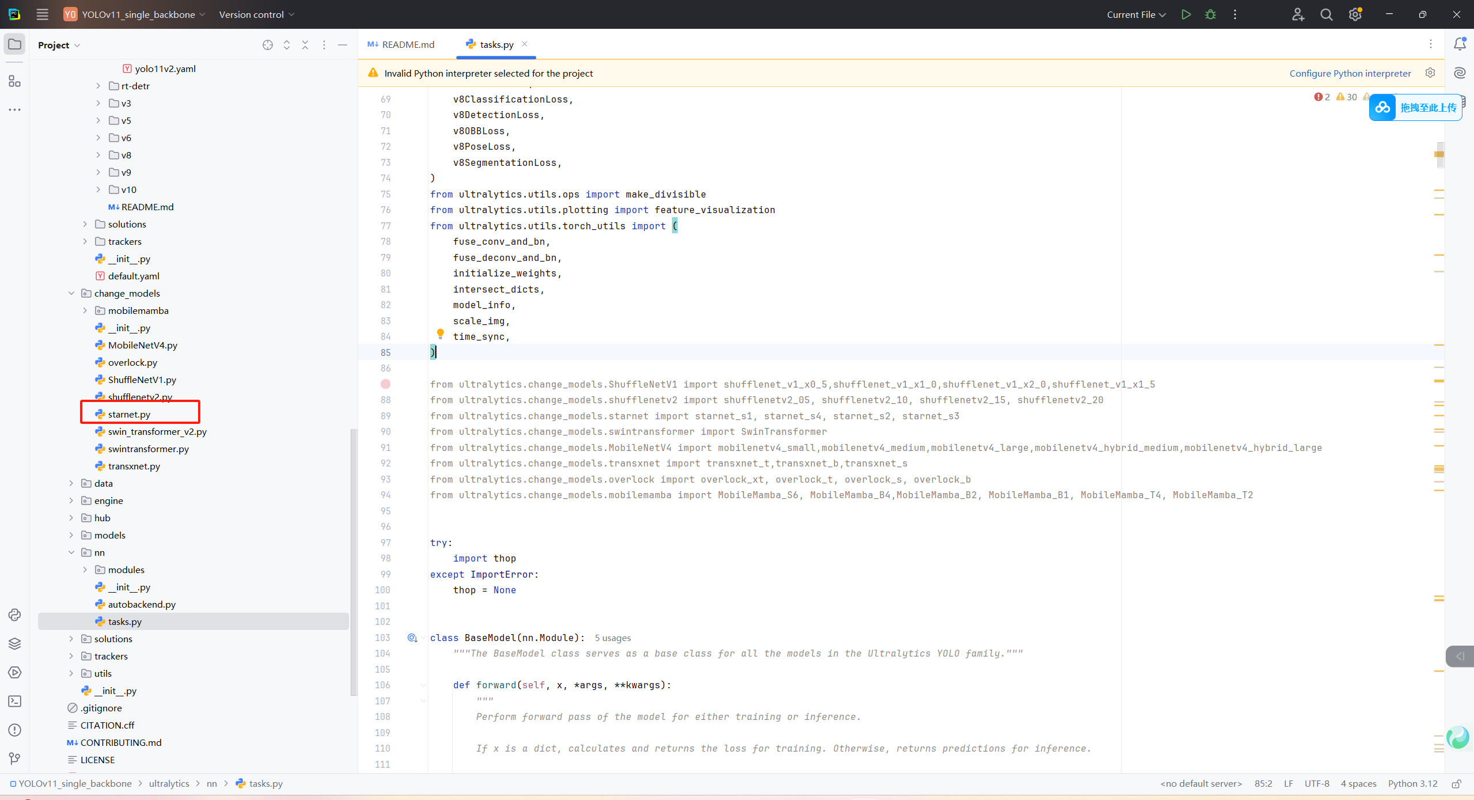Click the Debug bug icon
Viewport: 1474px width, 800px height.
(x=1210, y=14)
